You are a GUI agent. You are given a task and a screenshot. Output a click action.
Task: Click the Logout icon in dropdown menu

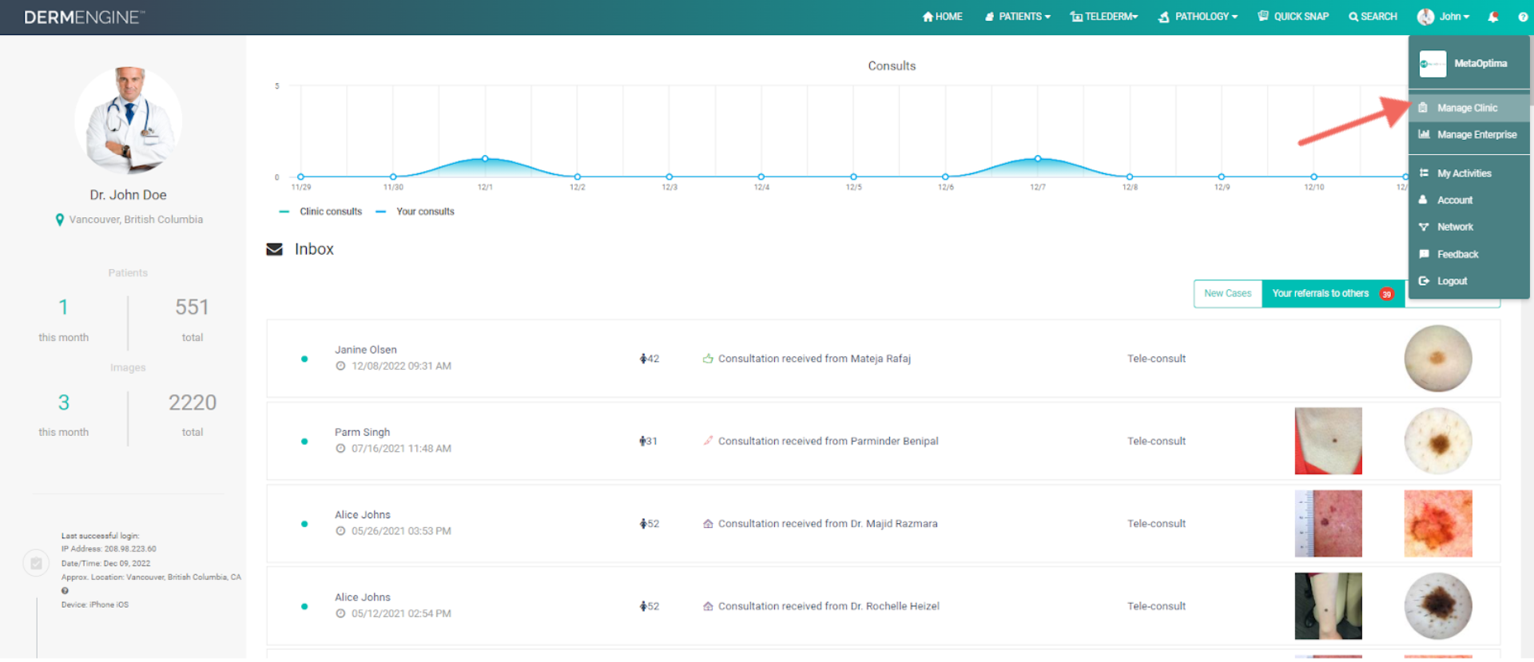pos(1424,281)
